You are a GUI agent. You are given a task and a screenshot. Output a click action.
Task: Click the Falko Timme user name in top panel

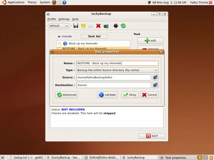[199, 2]
